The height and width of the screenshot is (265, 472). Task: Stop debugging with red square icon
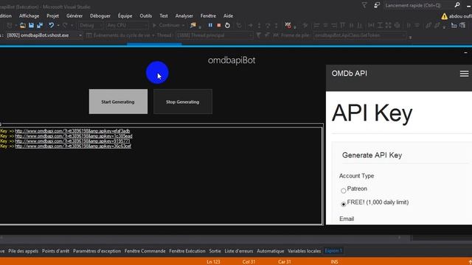pyautogui.click(x=219, y=26)
